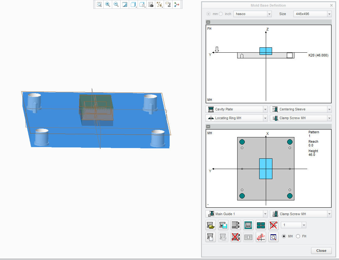
Task: Save the mold base assembly icon
Action: (223, 225)
